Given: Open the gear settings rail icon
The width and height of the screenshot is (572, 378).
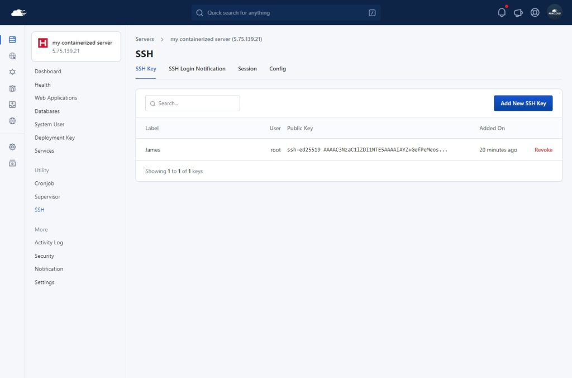Looking at the screenshot, I should click(x=12, y=147).
